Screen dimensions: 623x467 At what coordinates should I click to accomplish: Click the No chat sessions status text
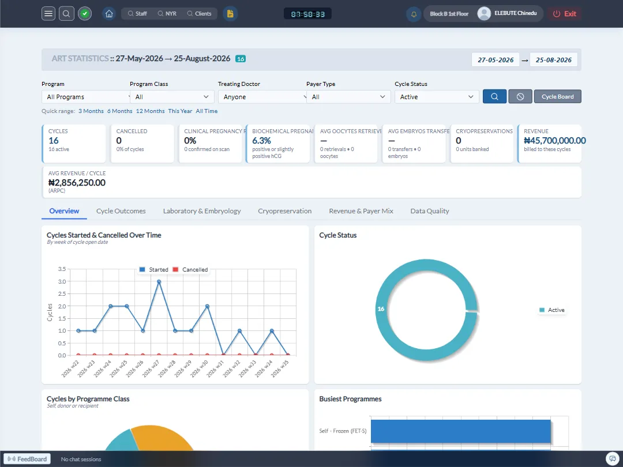[x=81, y=459]
